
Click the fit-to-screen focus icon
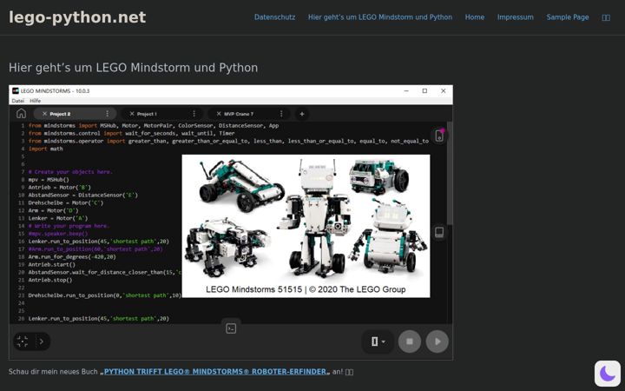click(23, 341)
